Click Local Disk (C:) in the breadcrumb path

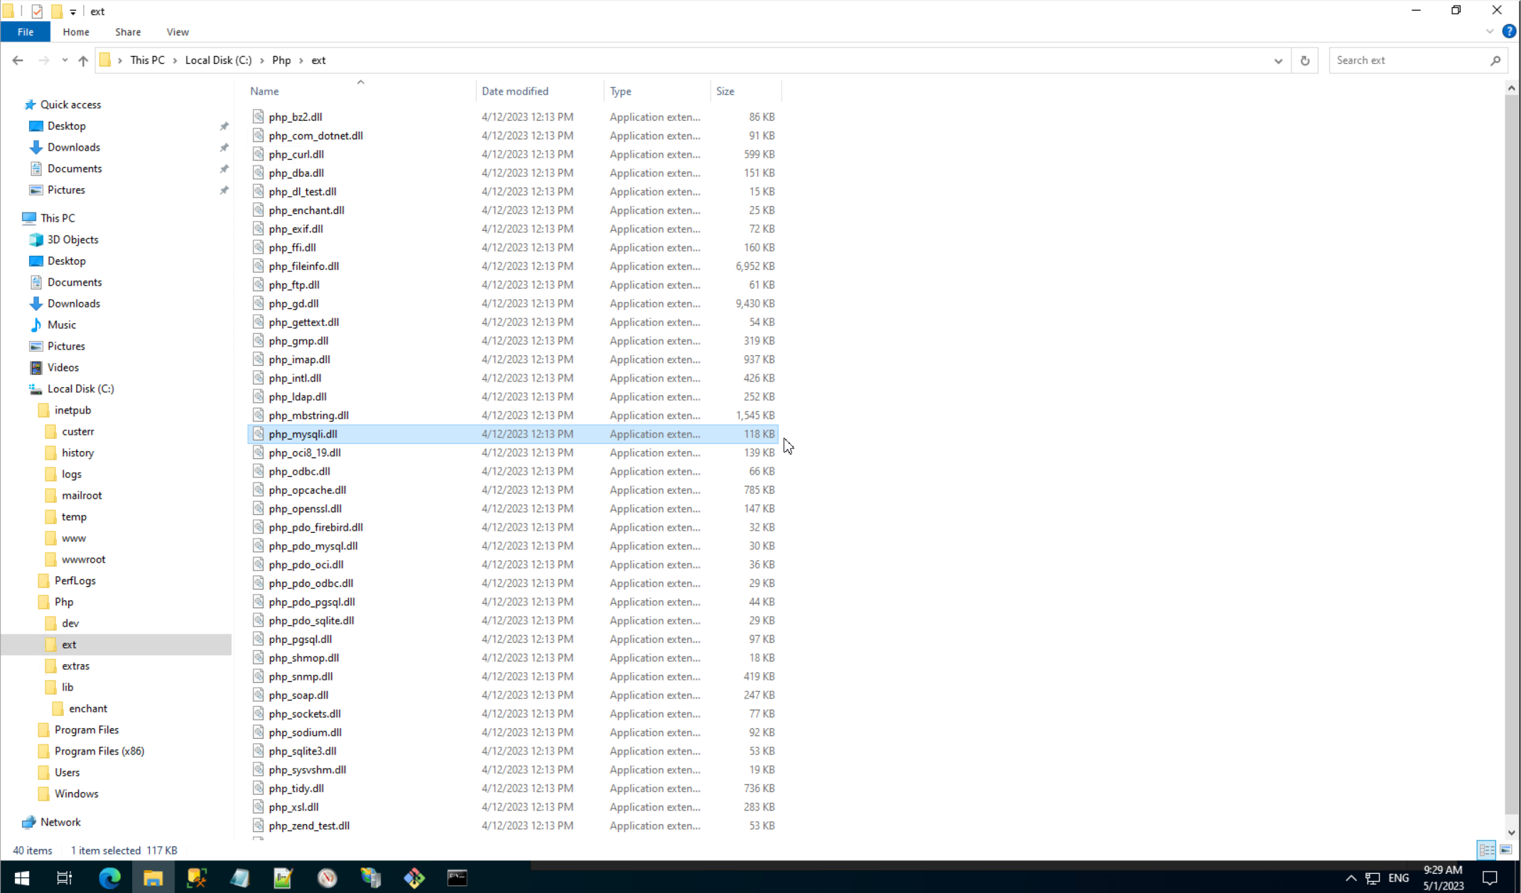coord(218,60)
